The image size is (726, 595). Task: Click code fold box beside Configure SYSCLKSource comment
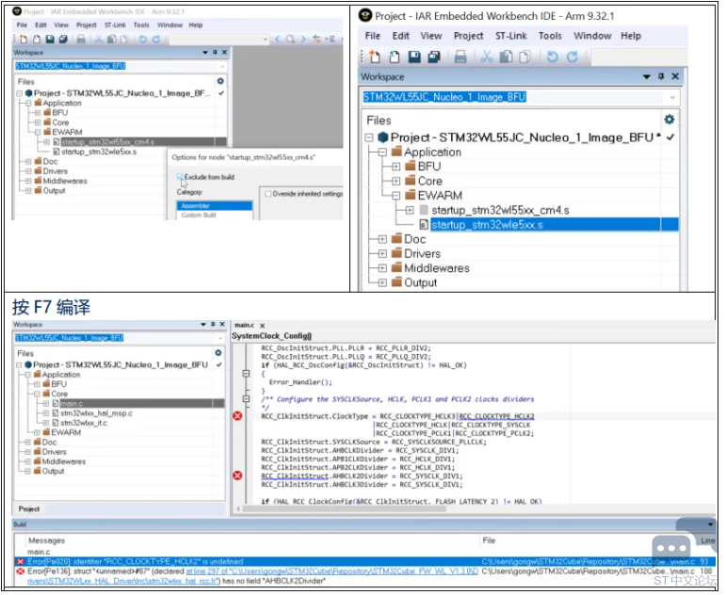(246, 398)
